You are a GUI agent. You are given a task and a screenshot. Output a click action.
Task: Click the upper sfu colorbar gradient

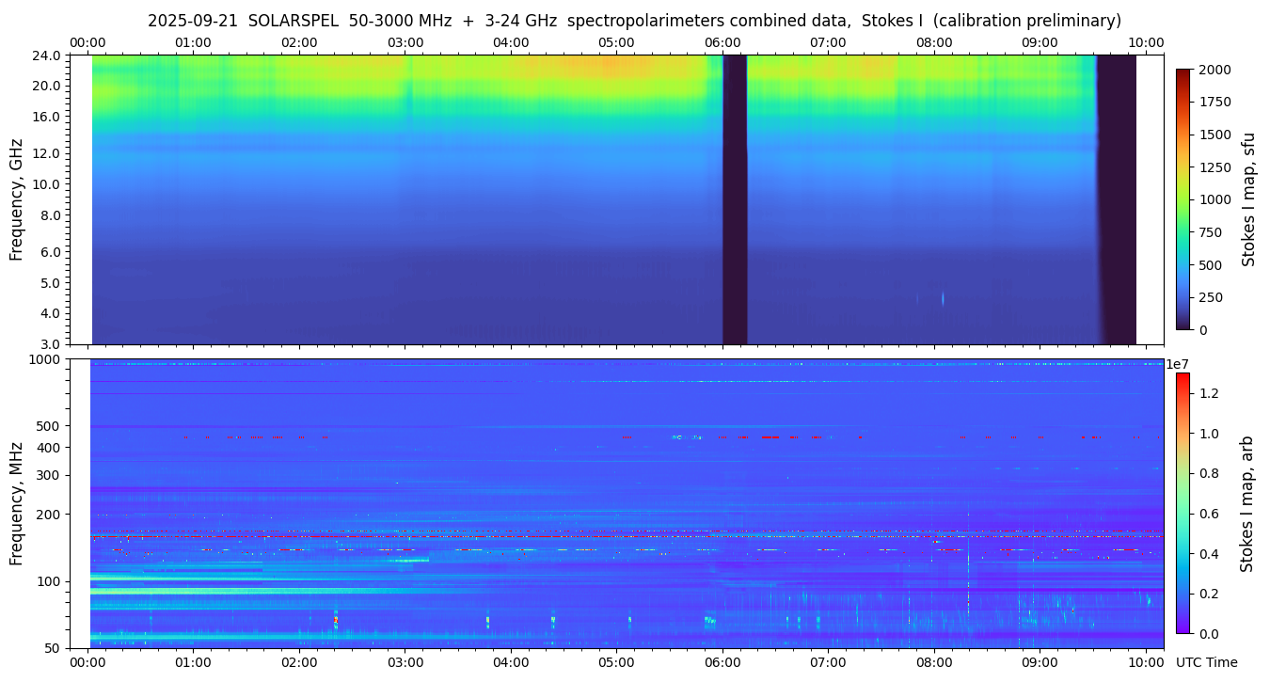point(1183,199)
